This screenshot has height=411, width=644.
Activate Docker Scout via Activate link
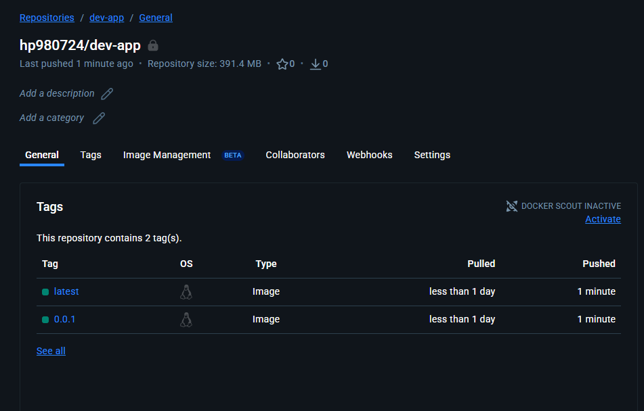603,219
